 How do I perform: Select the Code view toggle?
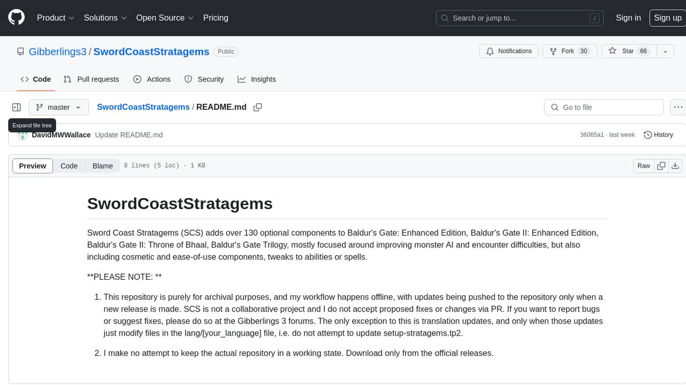click(69, 166)
